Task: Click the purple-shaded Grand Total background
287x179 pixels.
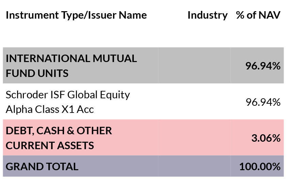Action: click(143, 166)
